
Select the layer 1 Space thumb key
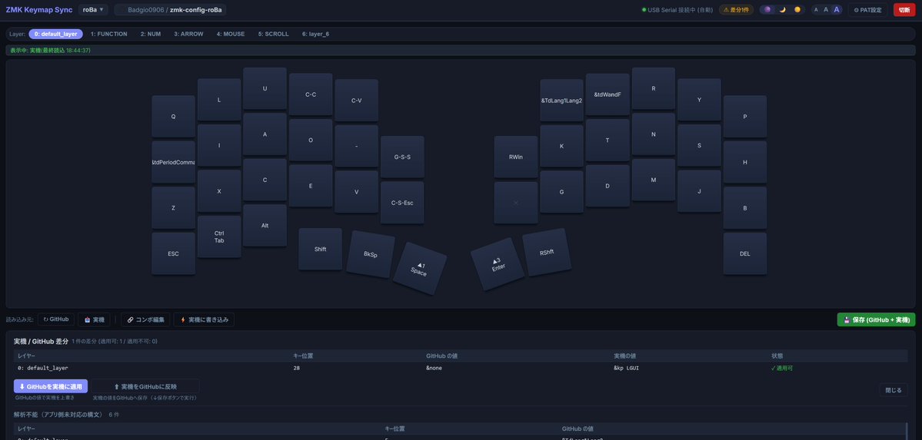(420, 269)
